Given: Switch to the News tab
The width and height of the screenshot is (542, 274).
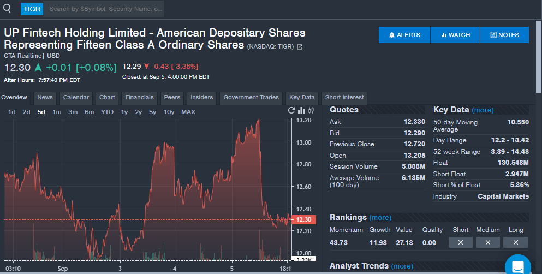Looking at the screenshot, I should point(45,98).
